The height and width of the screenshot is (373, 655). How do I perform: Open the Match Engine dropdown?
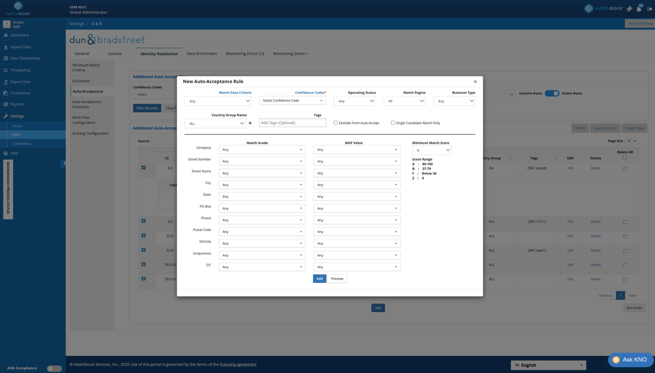(x=405, y=101)
